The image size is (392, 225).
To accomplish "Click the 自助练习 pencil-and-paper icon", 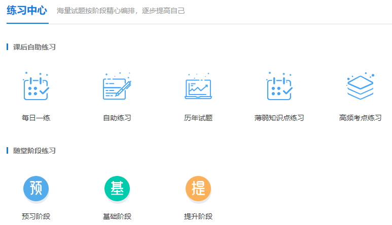I will pos(117,86).
